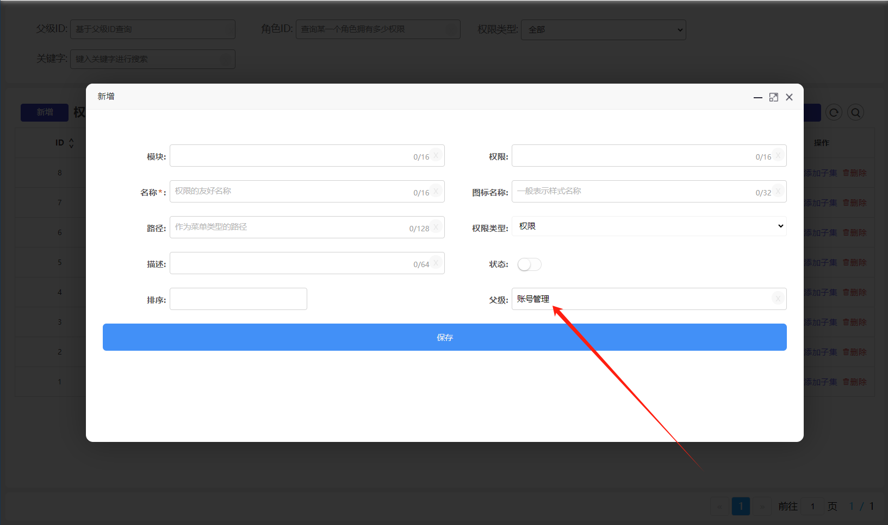Open the 权限类型 filter dropdown showing 全部
The height and width of the screenshot is (525, 888).
click(x=603, y=30)
